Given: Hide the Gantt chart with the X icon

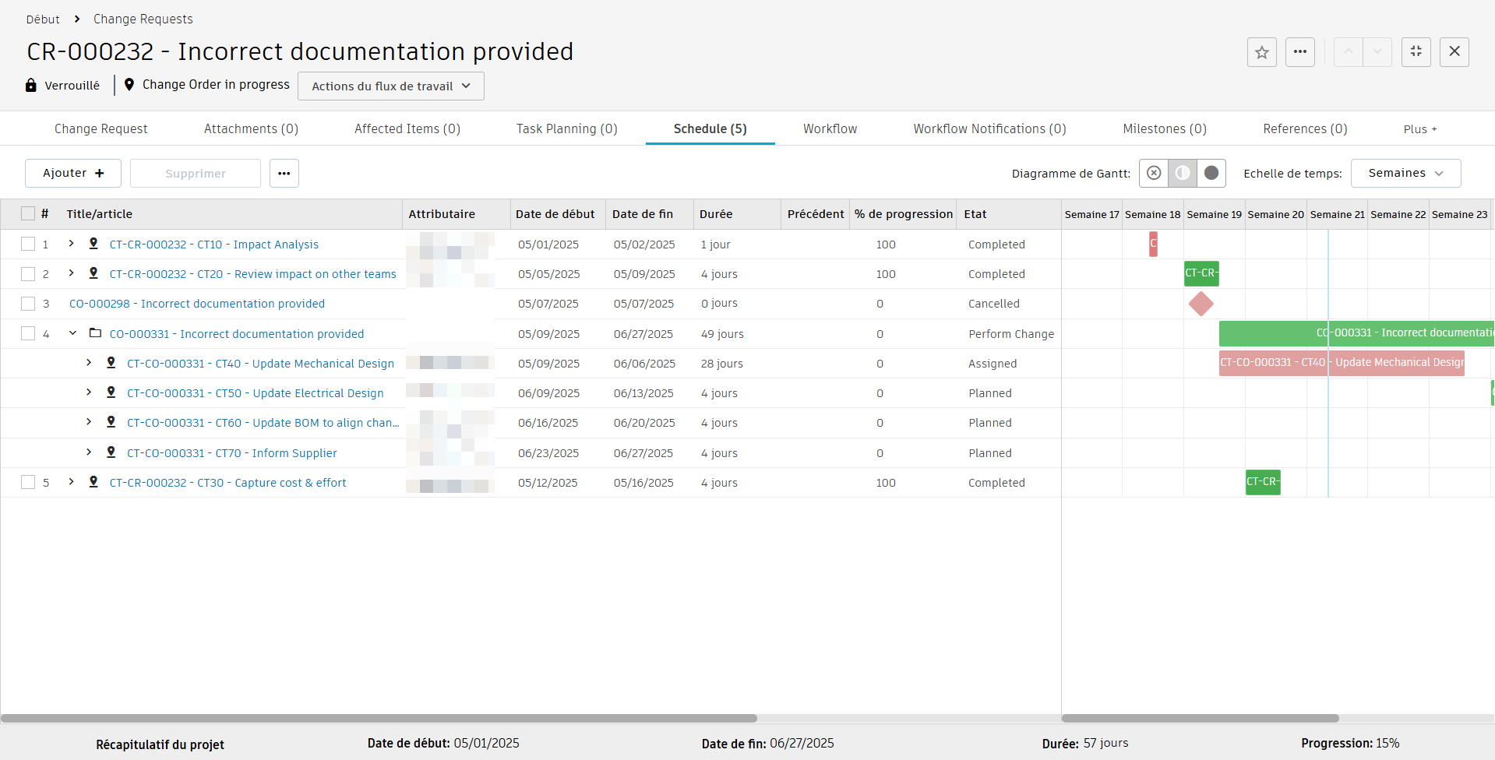Looking at the screenshot, I should (1154, 173).
